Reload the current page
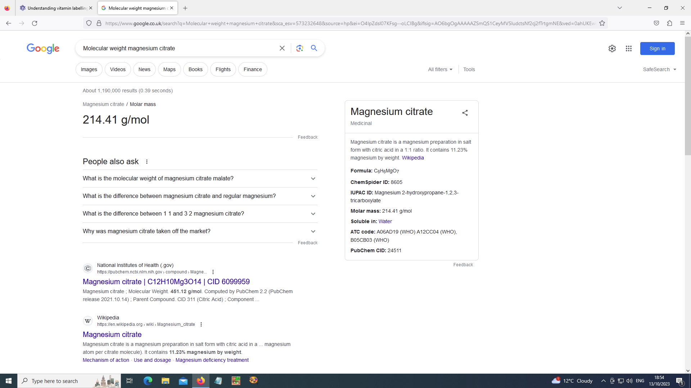691x388 pixels. pyautogui.click(x=35, y=23)
